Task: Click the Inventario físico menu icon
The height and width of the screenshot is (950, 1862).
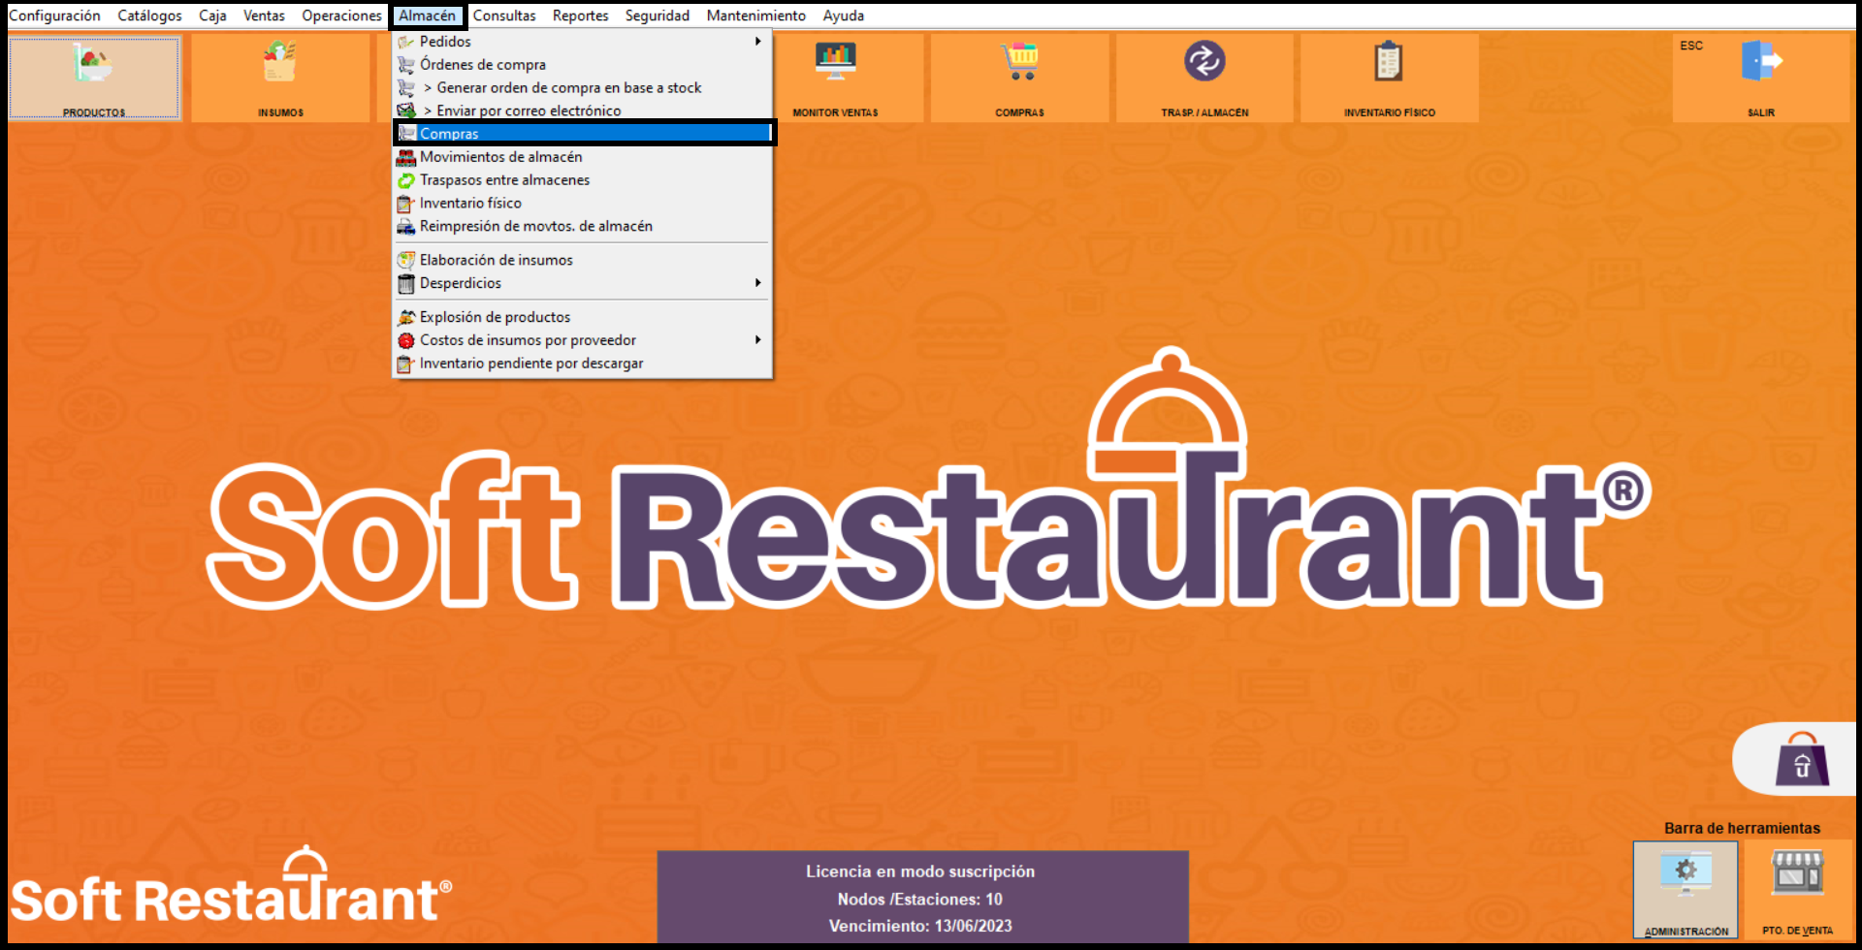Action: 405,204
